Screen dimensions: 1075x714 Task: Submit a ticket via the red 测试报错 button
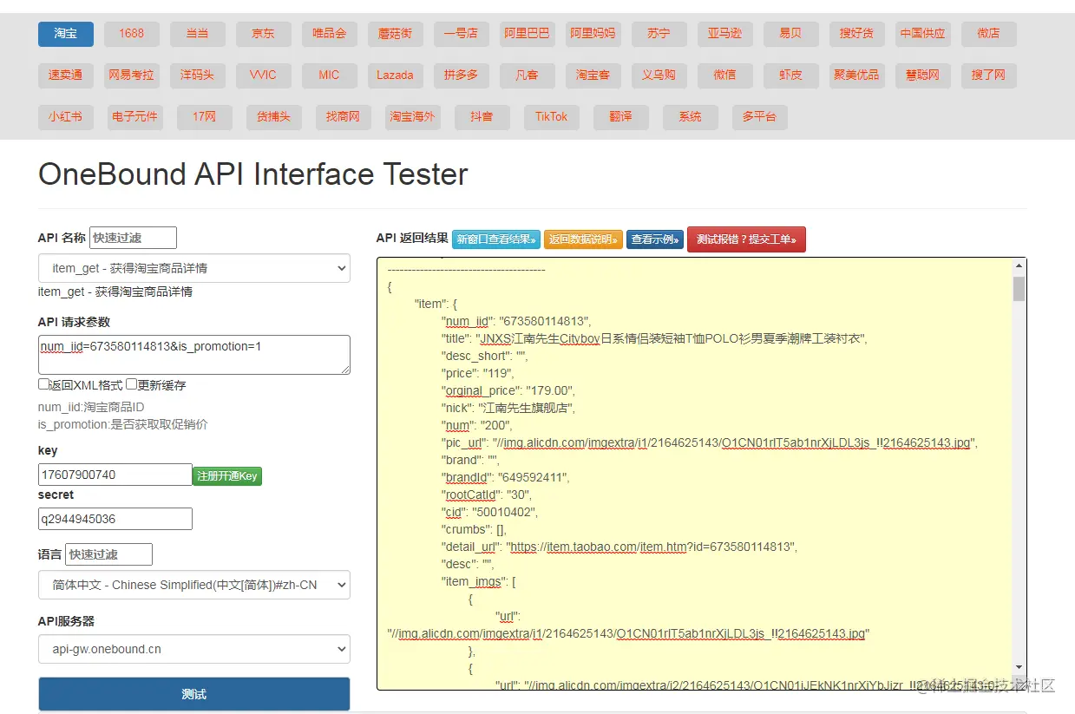click(746, 239)
